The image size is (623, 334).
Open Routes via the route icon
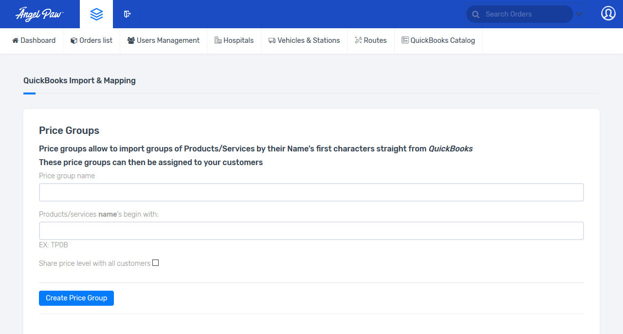tap(358, 40)
